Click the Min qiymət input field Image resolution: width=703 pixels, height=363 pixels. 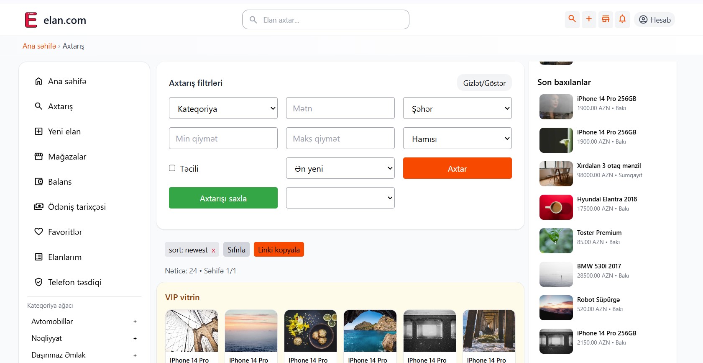pyautogui.click(x=223, y=139)
